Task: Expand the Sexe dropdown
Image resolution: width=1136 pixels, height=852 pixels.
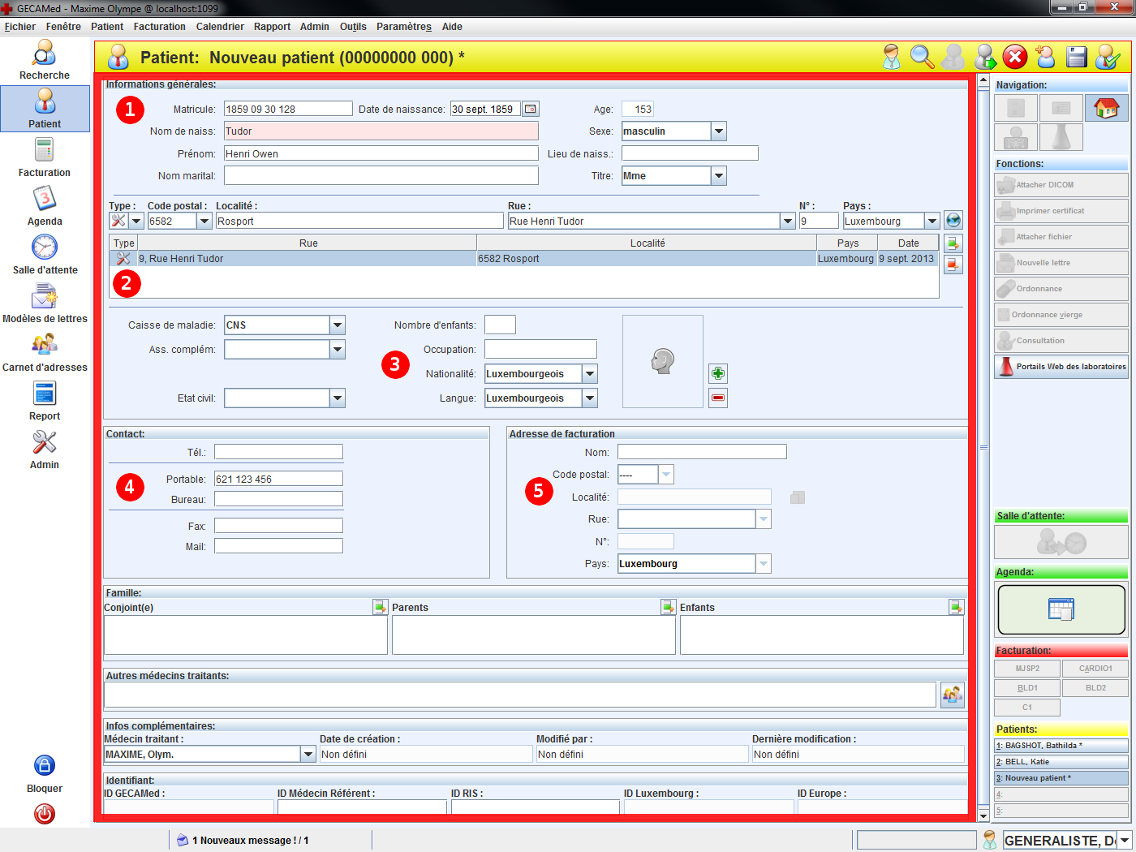Action: pos(718,131)
